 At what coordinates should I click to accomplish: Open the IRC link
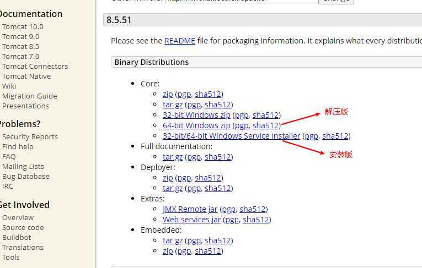click(x=8, y=187)
